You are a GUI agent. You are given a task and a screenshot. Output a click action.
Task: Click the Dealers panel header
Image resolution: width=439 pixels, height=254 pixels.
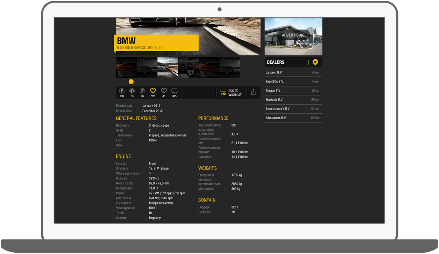(293, 62)
